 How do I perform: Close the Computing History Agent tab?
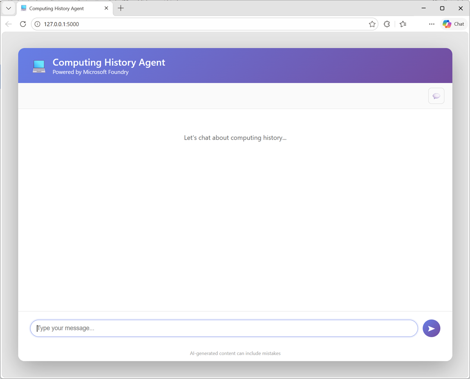[106, 8]
